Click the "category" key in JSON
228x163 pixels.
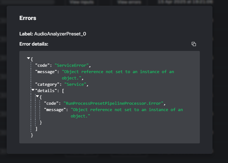pos(47,85)
